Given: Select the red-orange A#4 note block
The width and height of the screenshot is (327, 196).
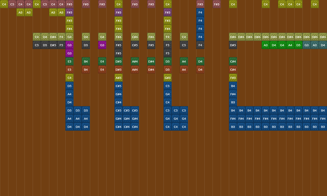Looking at the screenshot, I should point(135,70).
